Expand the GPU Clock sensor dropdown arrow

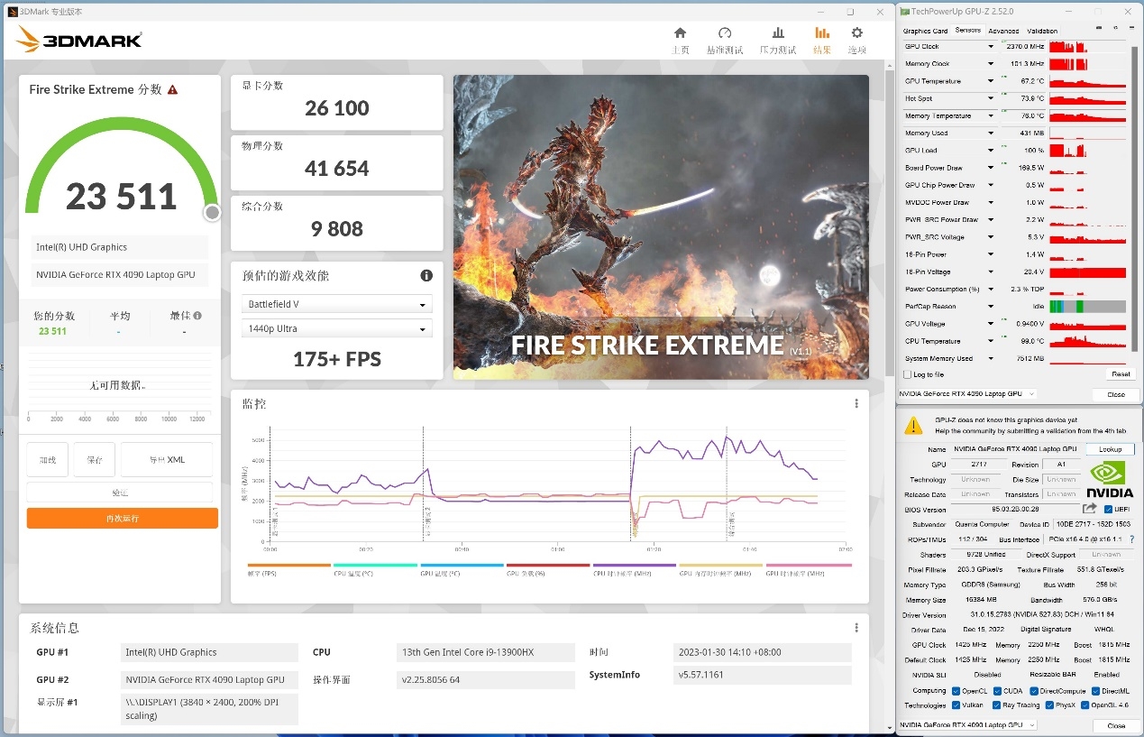(x=991, y=47)
